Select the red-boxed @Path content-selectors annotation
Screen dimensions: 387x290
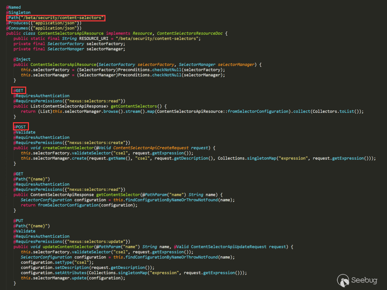56,18
